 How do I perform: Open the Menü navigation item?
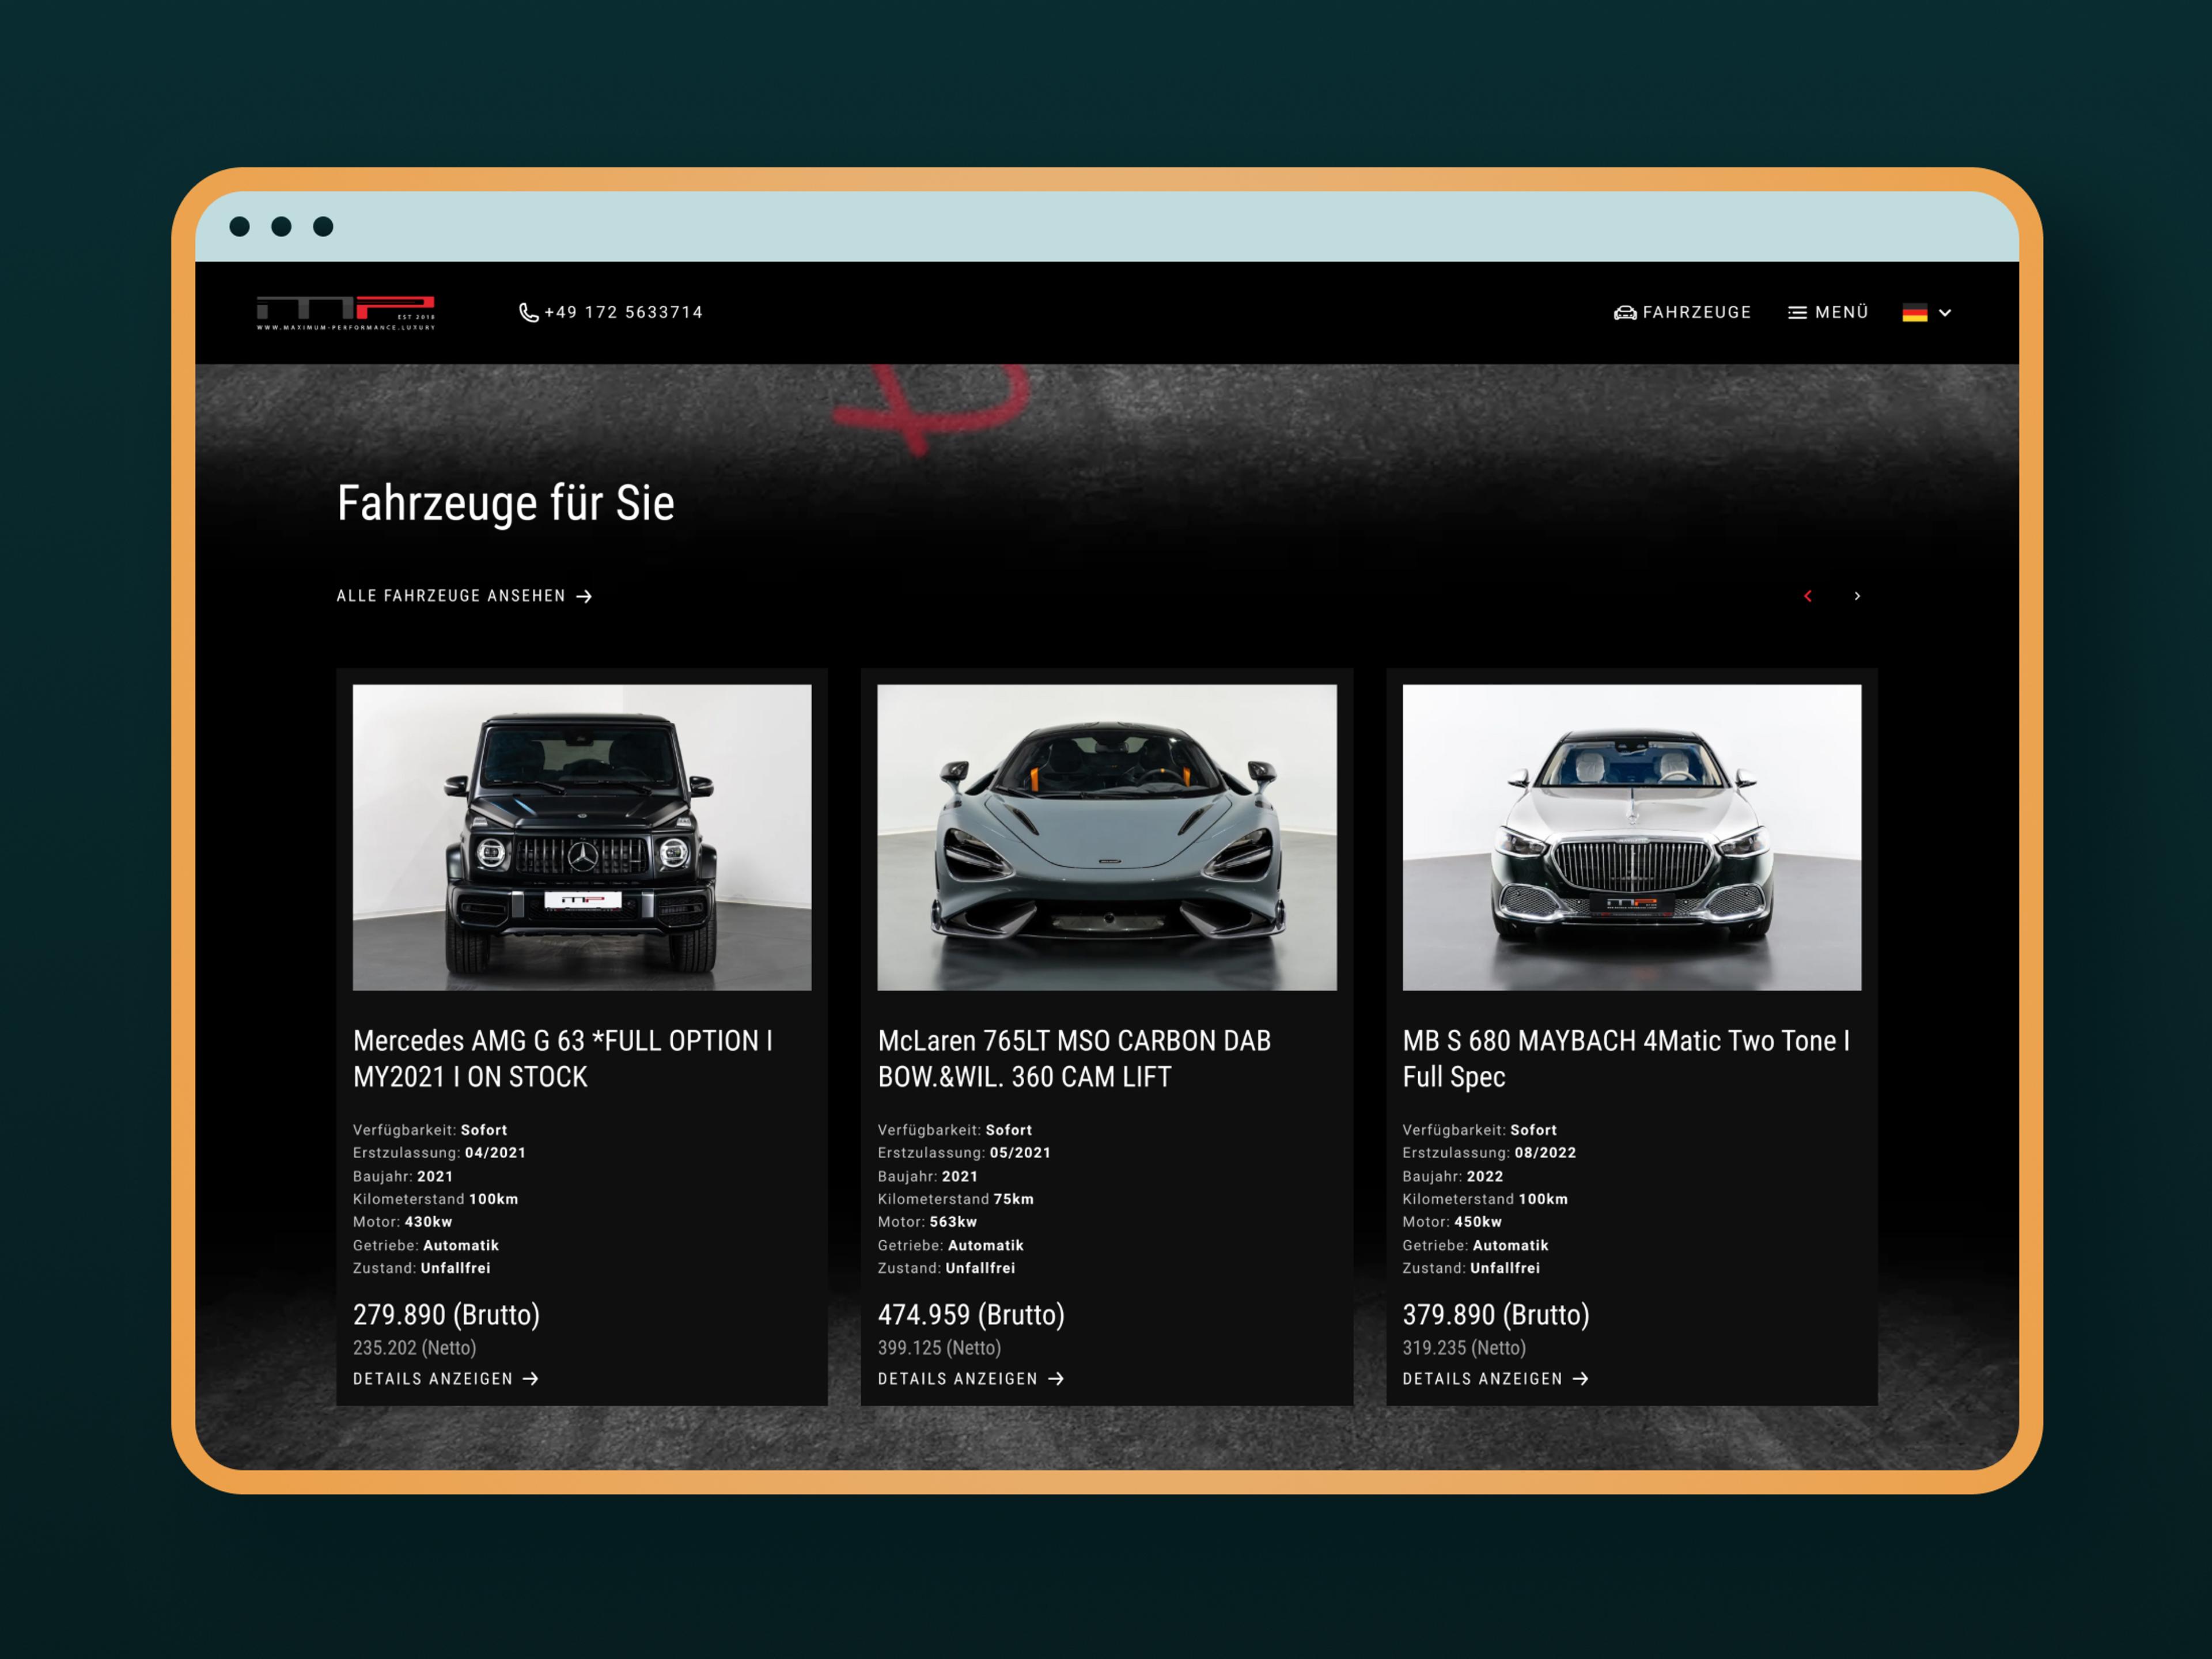1841,312
